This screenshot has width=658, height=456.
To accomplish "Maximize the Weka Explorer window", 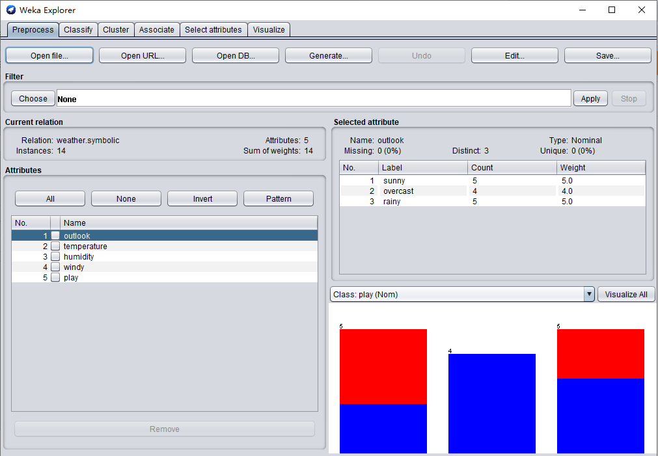I will tap(612, 10).
